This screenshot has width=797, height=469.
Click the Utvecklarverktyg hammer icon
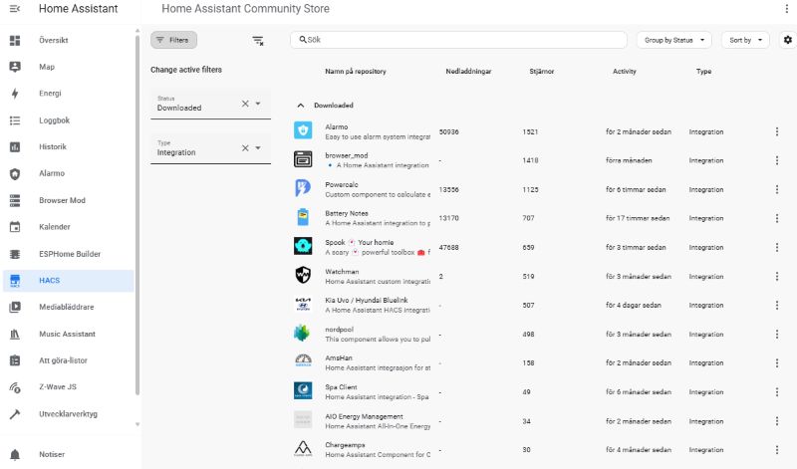click(15, 414)
